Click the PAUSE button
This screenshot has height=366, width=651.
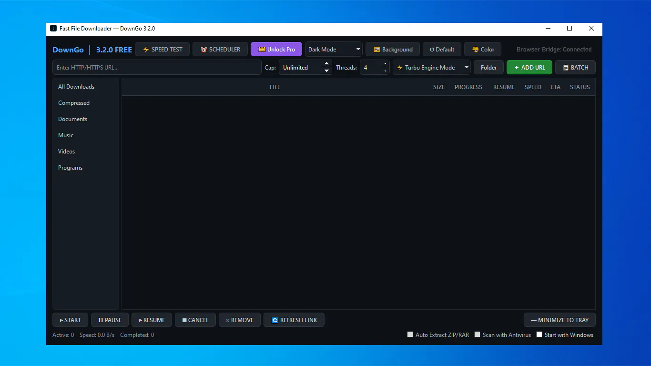pos(110,320)
